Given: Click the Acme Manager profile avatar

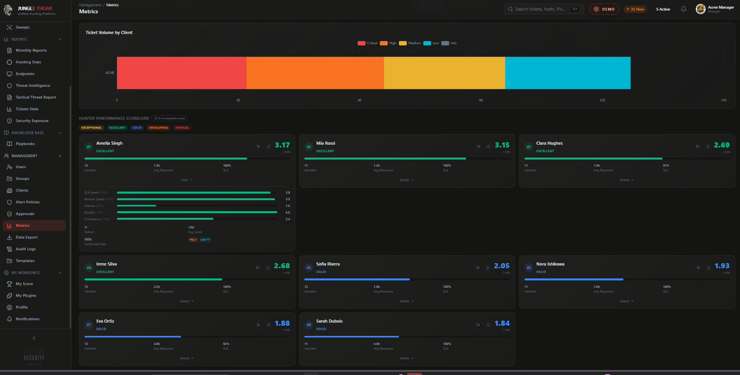Looking at the screenshot, I should 700,9.
